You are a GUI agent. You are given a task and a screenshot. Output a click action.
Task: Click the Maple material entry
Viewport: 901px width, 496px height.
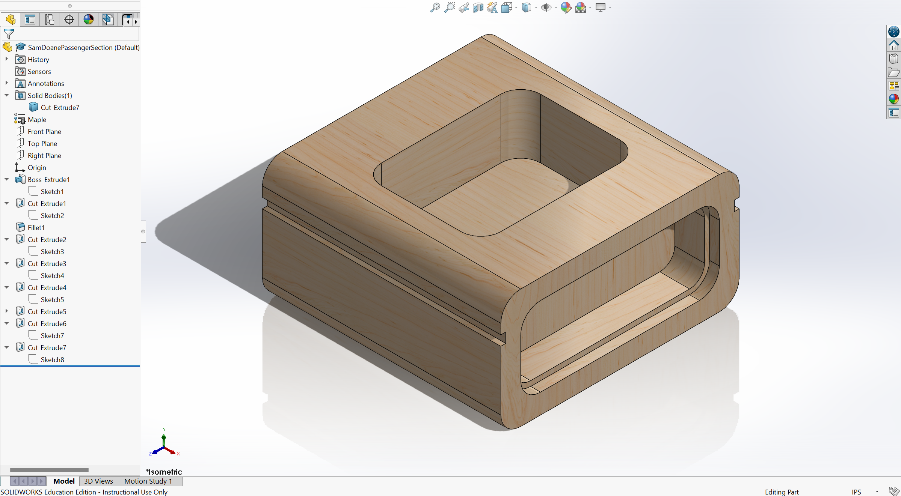[x=37, y=119]
